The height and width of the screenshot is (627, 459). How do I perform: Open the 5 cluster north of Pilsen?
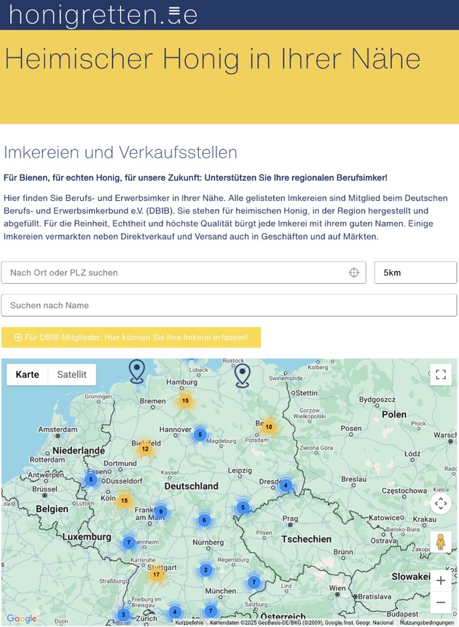[243, 508]
